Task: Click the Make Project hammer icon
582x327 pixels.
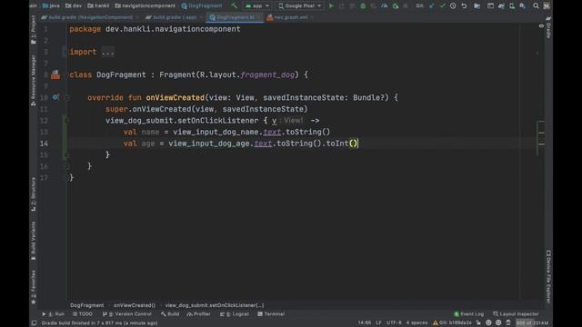Action: click(235, 5)
